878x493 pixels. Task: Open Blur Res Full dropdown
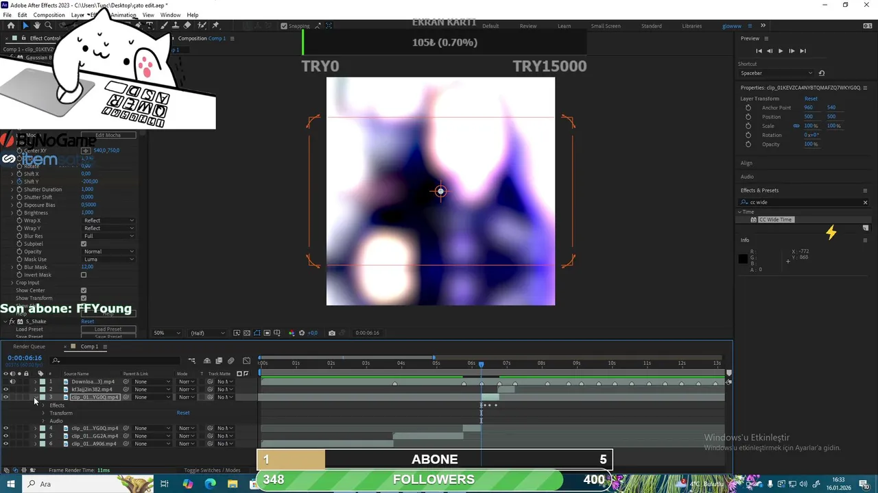[108, 236]
